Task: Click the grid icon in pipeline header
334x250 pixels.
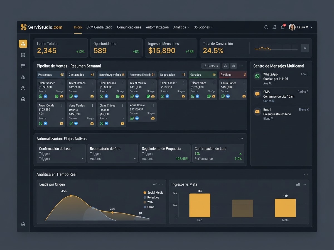Action: (234, 66)
